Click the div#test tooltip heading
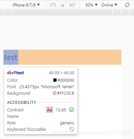The width and height of the screenshot is (134, 139). pos(16,73)
